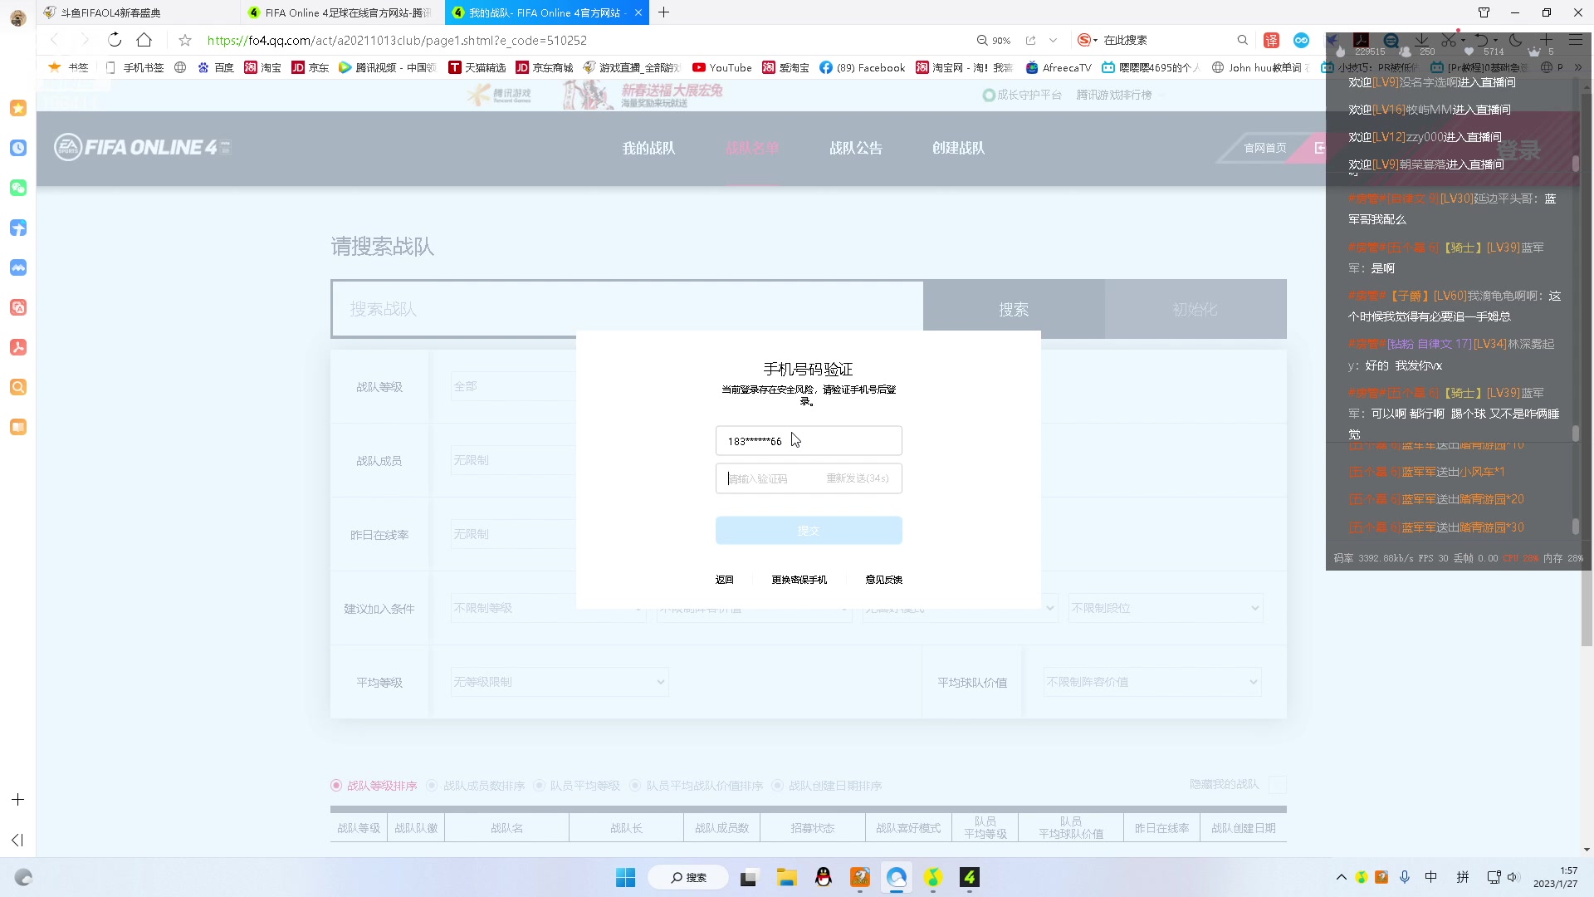Click 重新发送 resend code text
The image size is (1594, 897).
pyautogui.click(x=858, y=478)
